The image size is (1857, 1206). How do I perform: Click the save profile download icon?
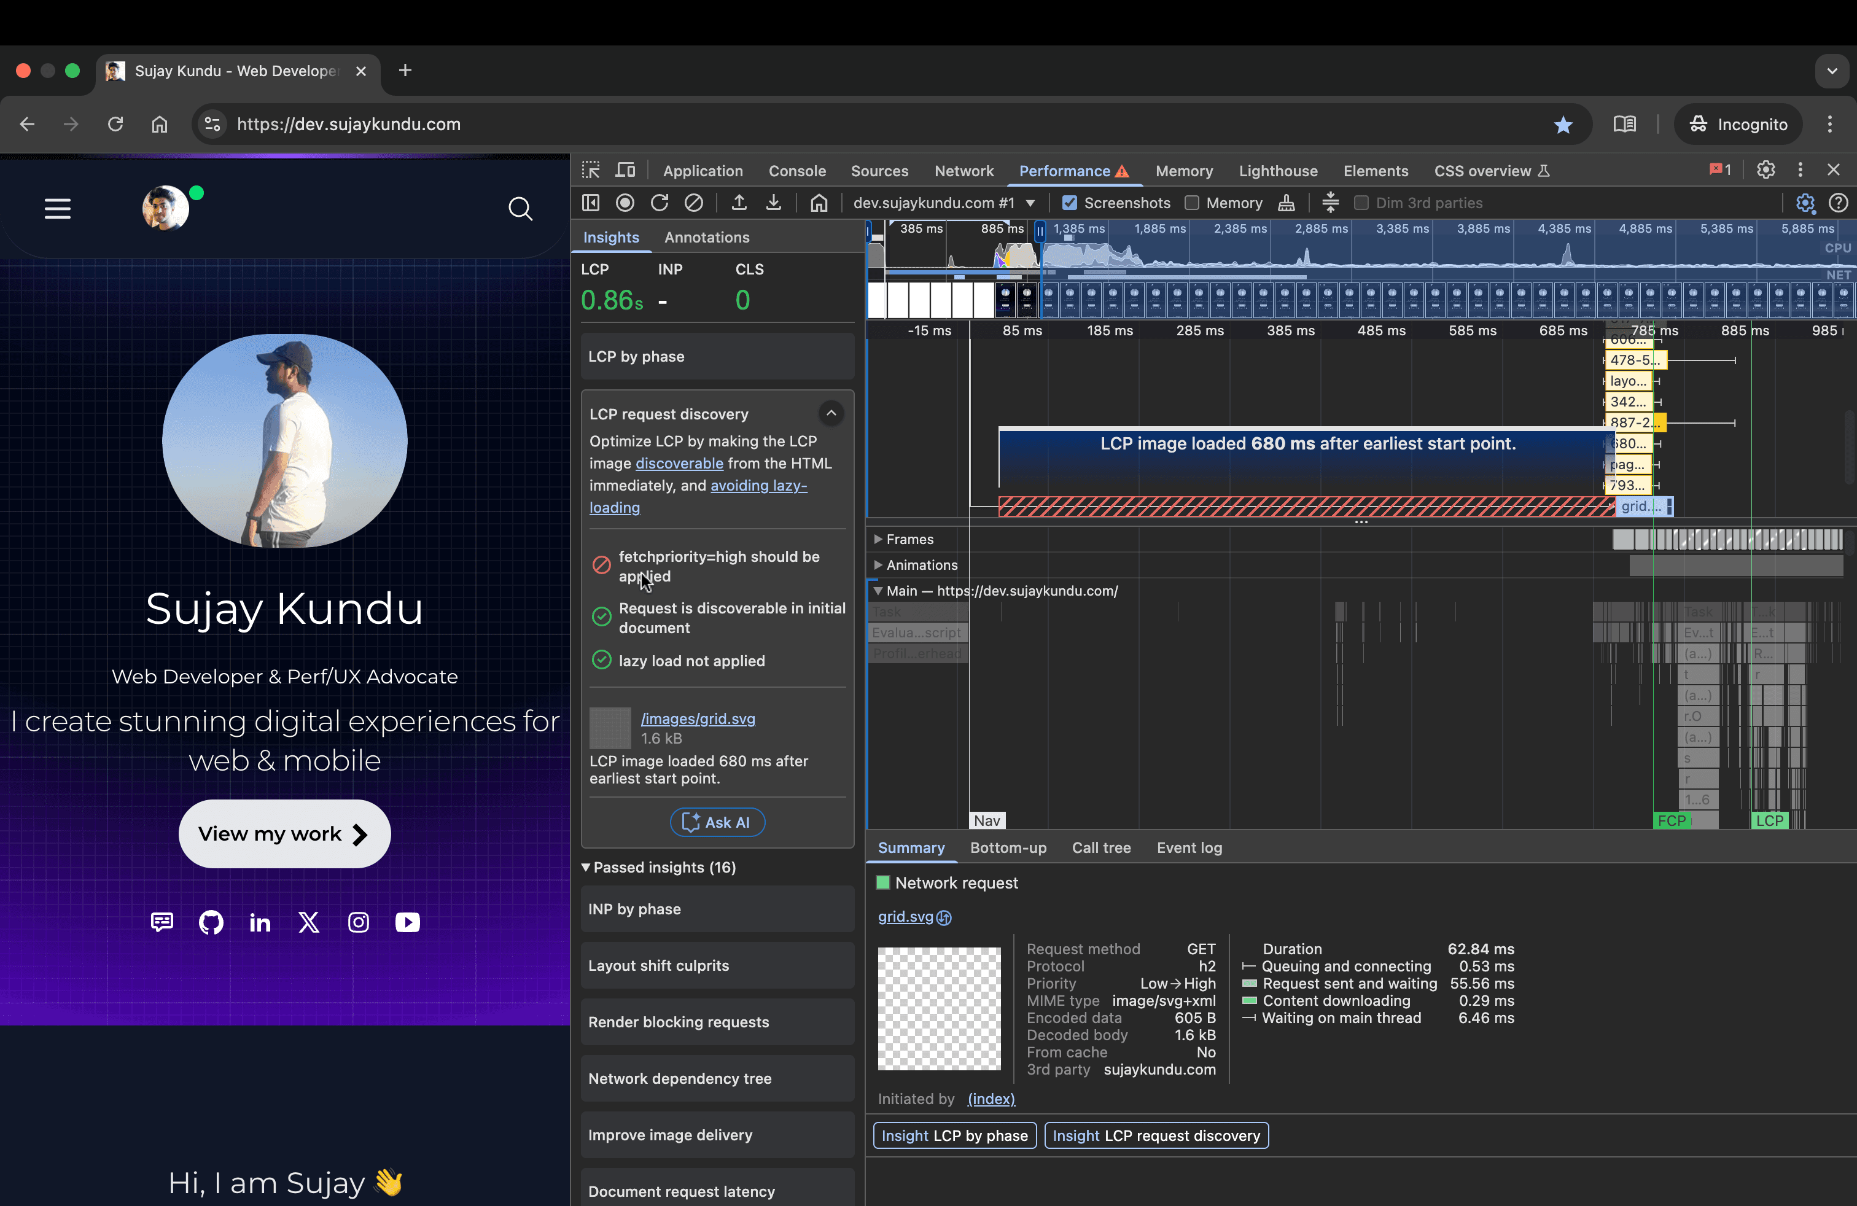773,203
